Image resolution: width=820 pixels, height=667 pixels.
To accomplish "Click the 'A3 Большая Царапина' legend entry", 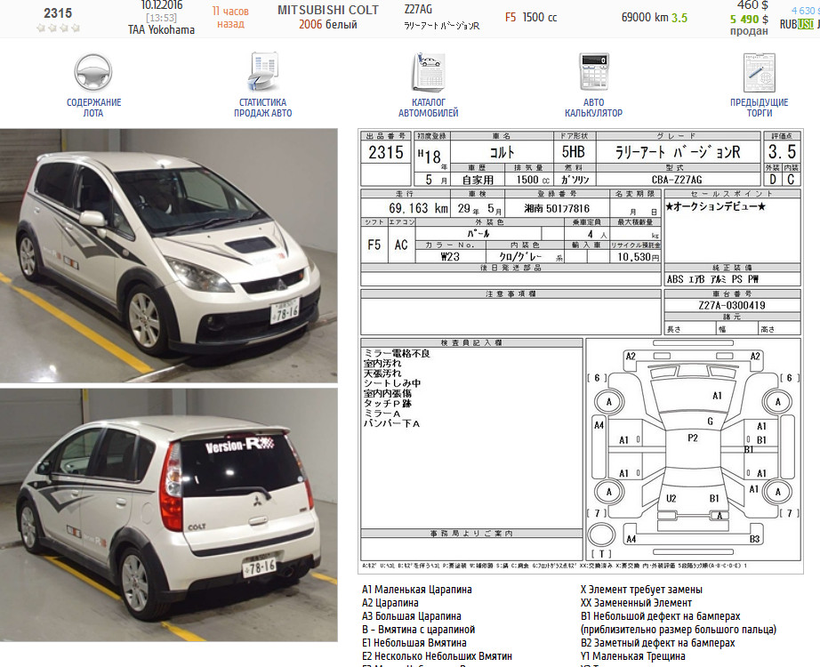I will pos(412,616).
